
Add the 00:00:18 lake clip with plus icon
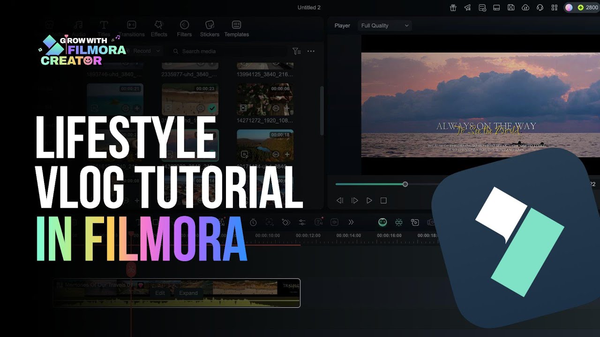(x=287, y=154)
